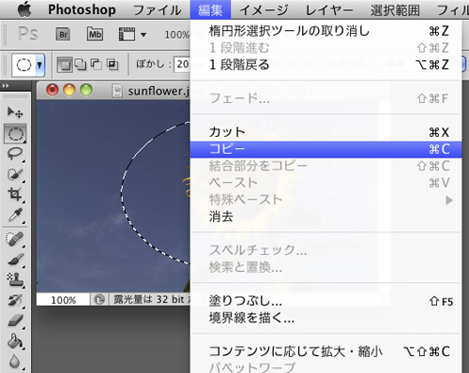Open the イメージ menu
The height and width of the screenshot is (373, 469).
[264, 10]
